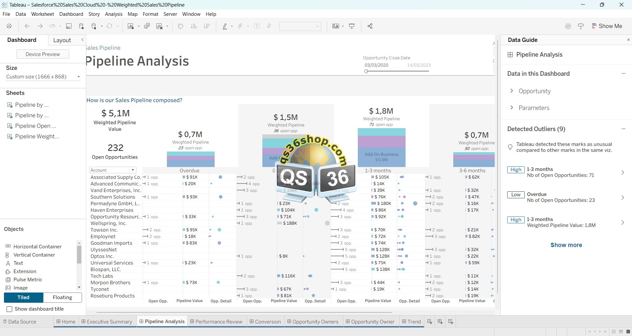Click the Opportunity Close Date slider handle
This screenshot has height=336, width=632.
click(x=366, y=71)
